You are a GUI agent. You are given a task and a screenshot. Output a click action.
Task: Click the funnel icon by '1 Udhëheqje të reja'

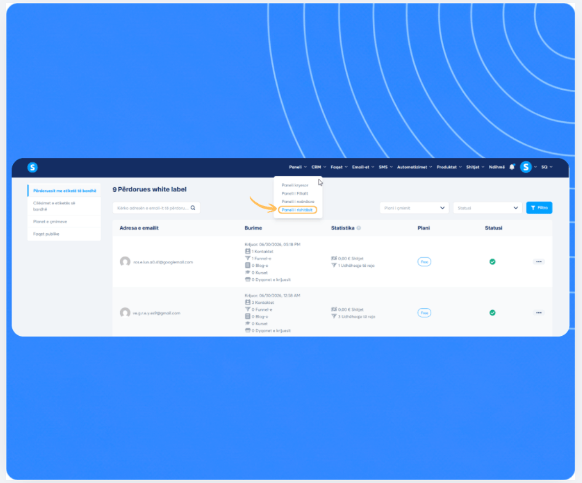pos(334,265)
